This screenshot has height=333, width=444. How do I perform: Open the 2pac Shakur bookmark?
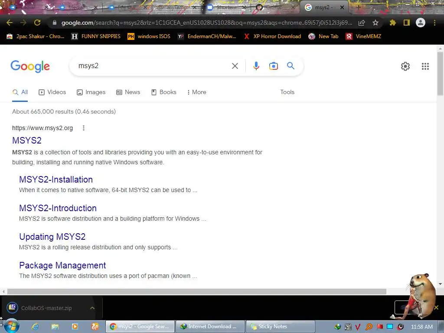coord(36,36)
